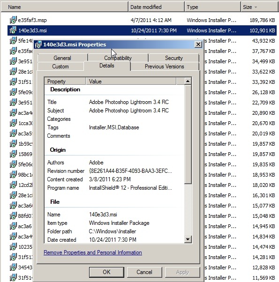Click the Content created value 3/8/2011 6:23 PM

[x=110, y=179]
